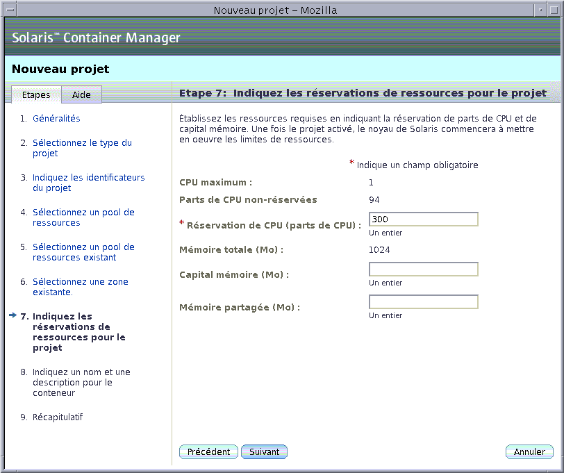564x473 pixels.
Task: Click the Etape 7 heading text
Action: (363, 93)
